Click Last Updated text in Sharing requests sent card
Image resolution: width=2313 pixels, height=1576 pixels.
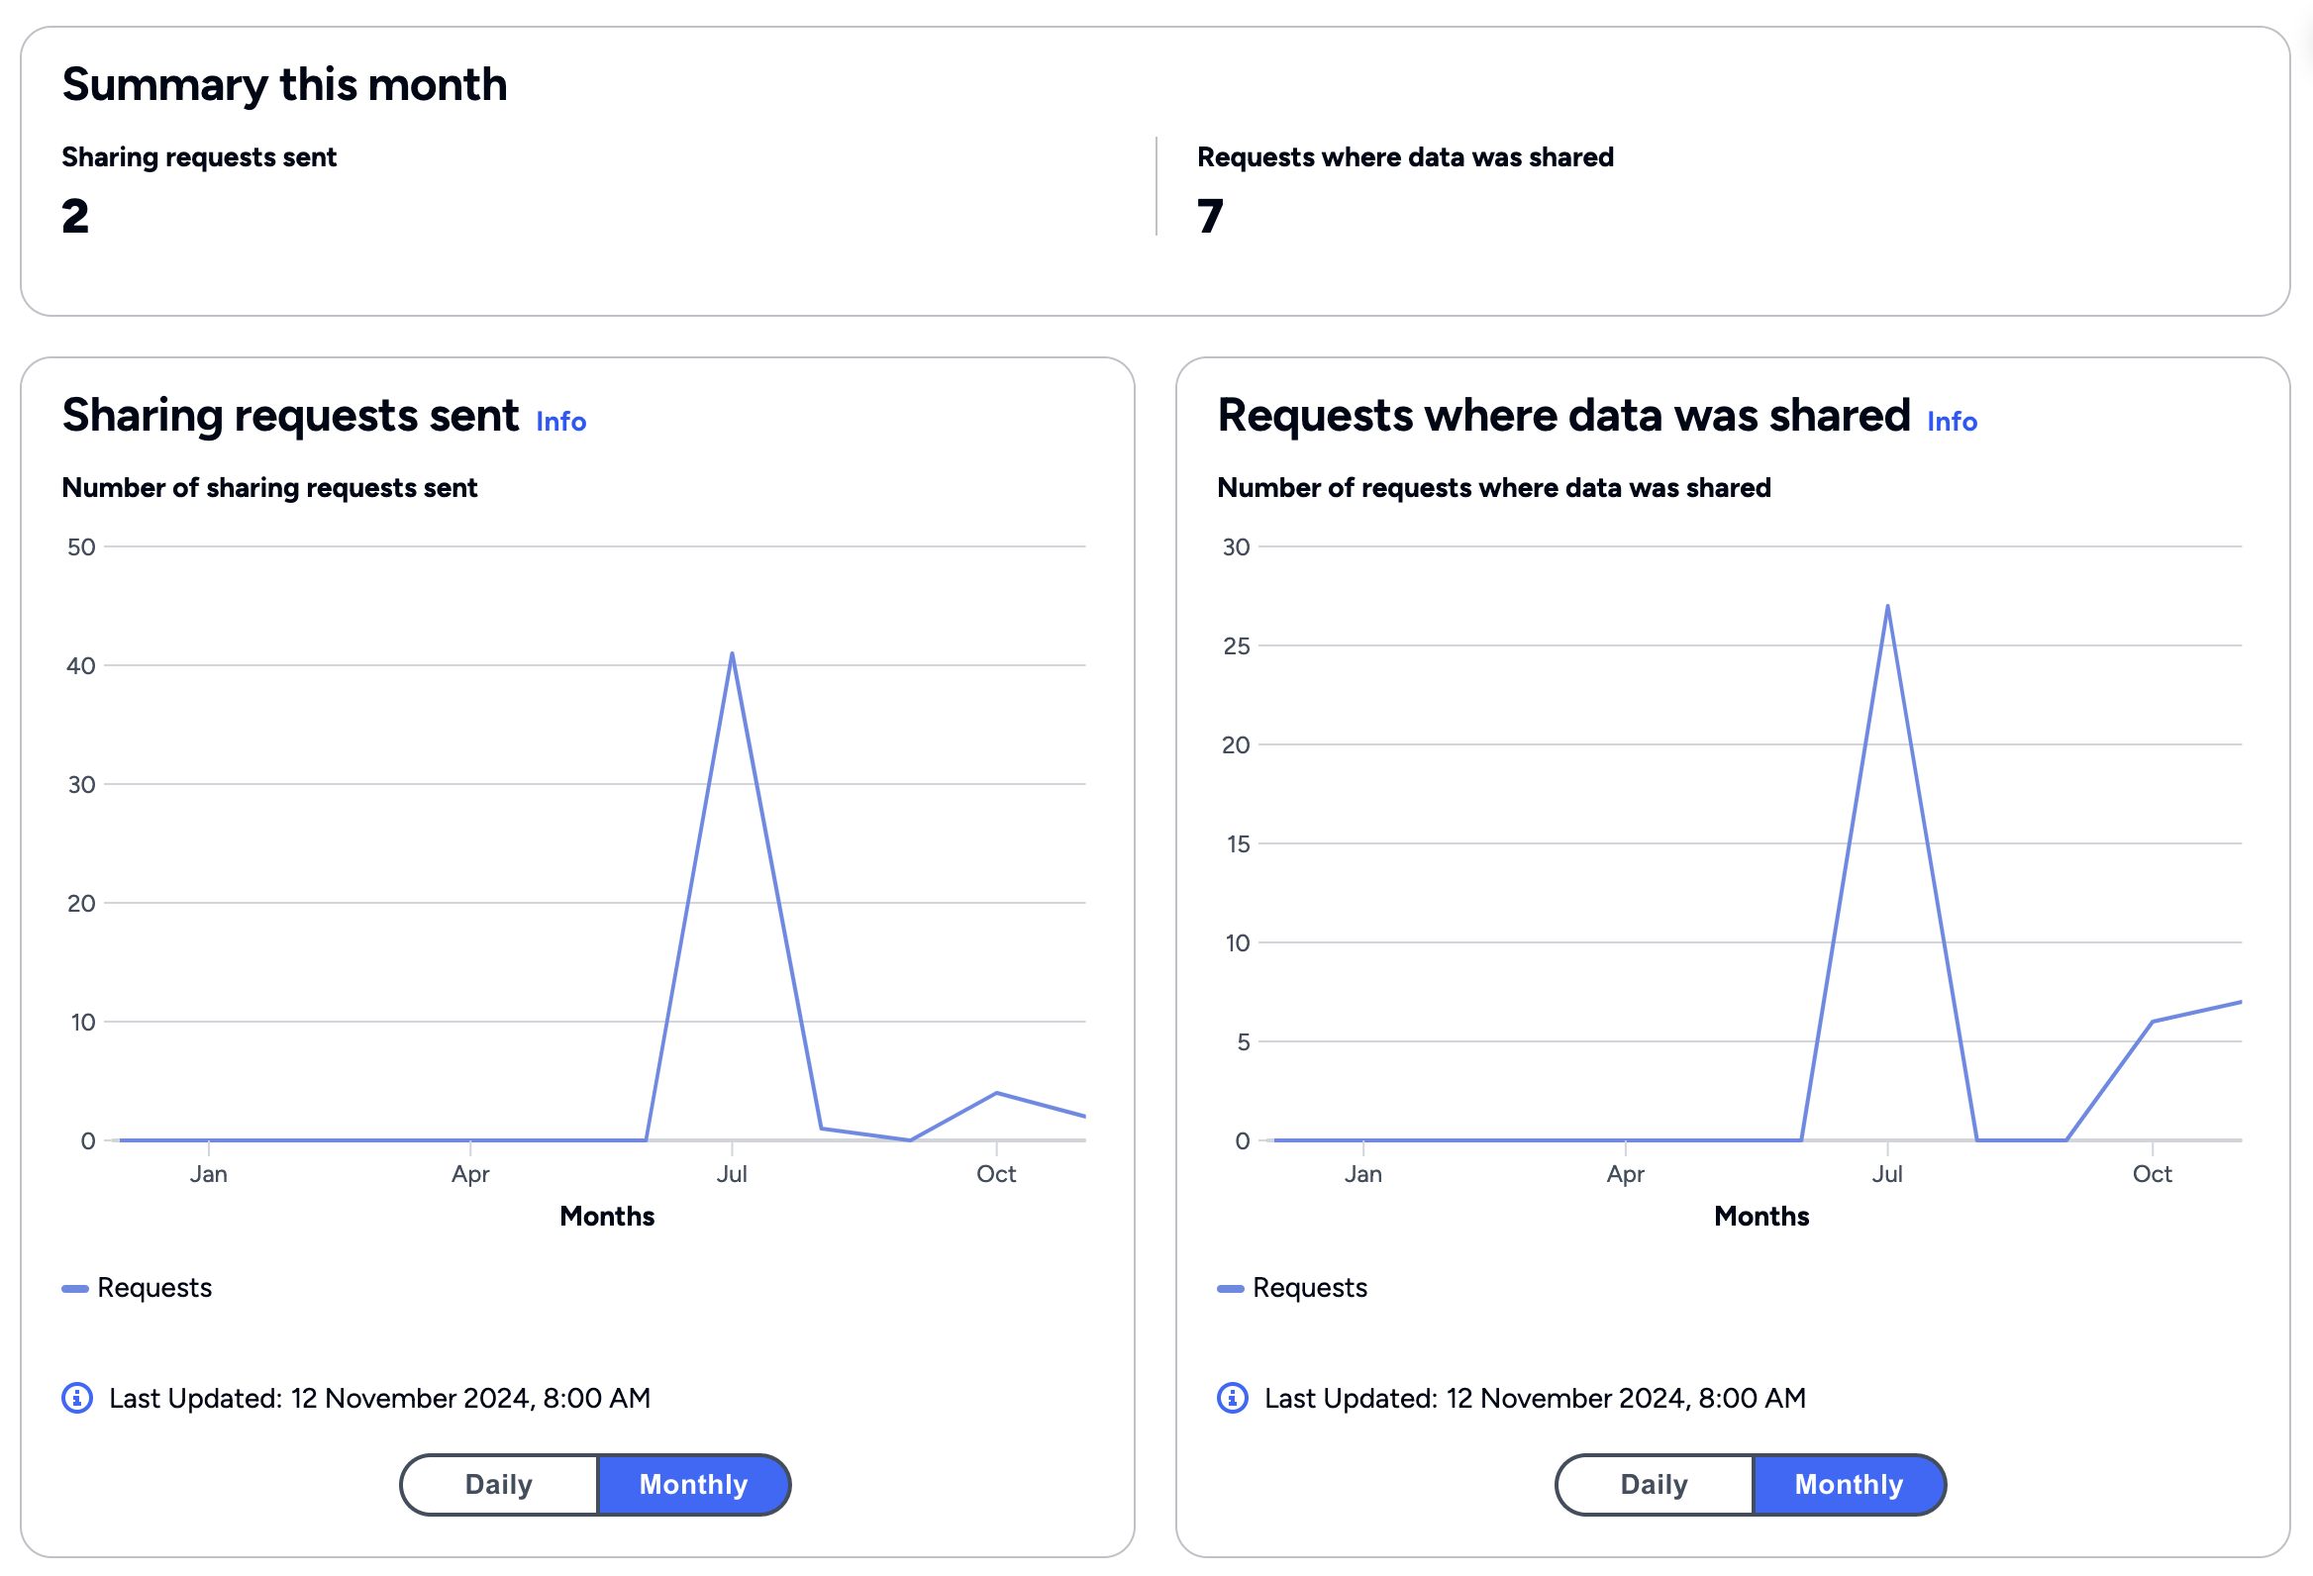coord(379,1398)
